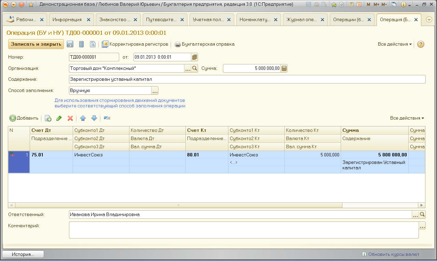Delete the row with red X icon
This screenshot has width=437, height=261.
[x=70, y=118]
